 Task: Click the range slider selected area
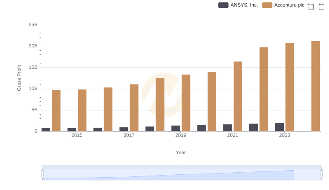[x=182, y=174]
